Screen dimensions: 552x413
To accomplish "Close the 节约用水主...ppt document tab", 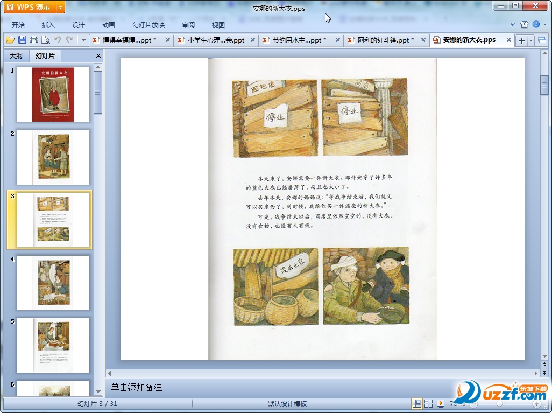I will tap(338, 40).
